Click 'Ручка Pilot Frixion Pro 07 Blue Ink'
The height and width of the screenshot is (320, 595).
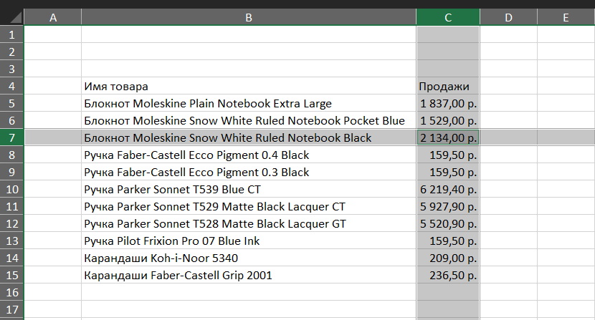(249, 241)
